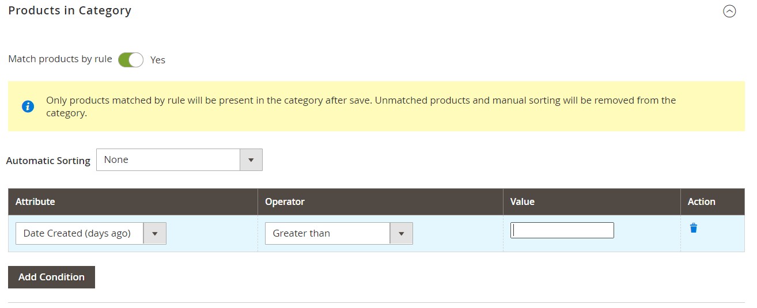This screenshot has width=757, height=308.
Task: Toggle Match products by rule switch
Action: (131, 59)
